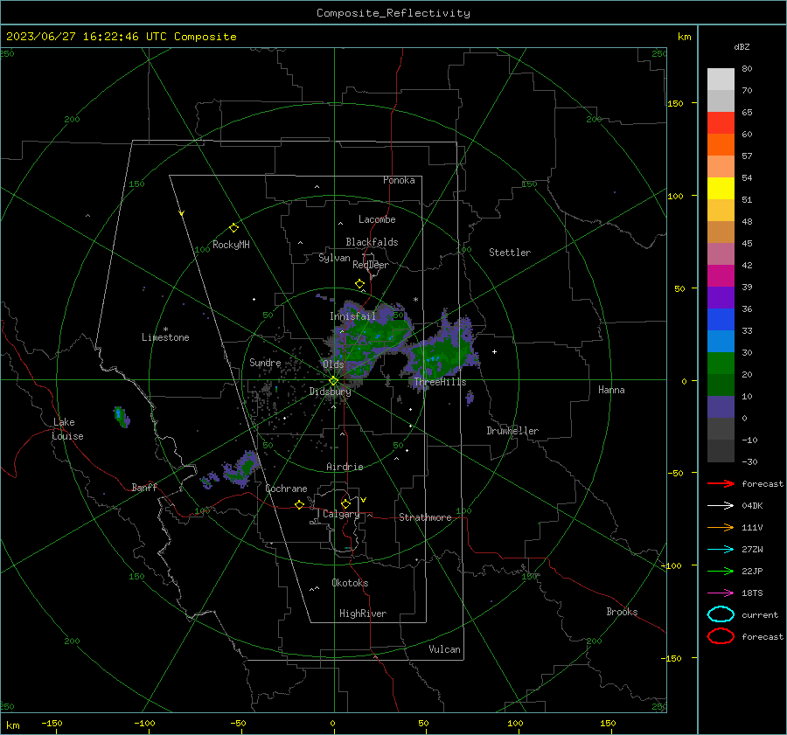This screenshot has width=787, height=735.
Task: Click the Lake Louise label
Action: [x=67, y=429]
